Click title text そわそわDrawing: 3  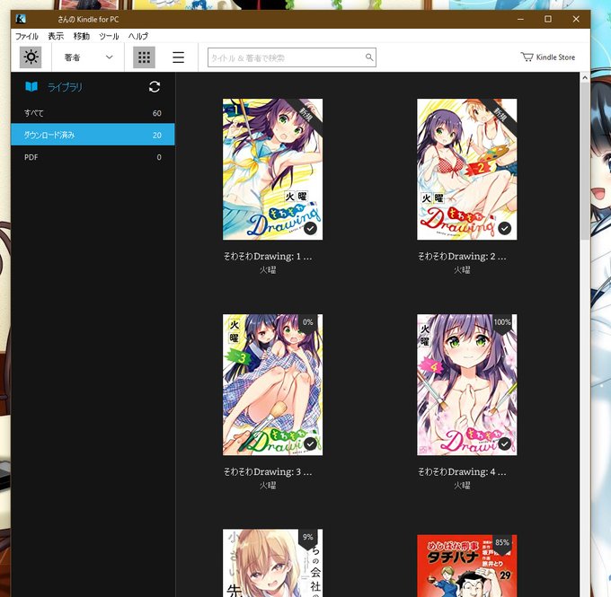[x=268, y=471]
